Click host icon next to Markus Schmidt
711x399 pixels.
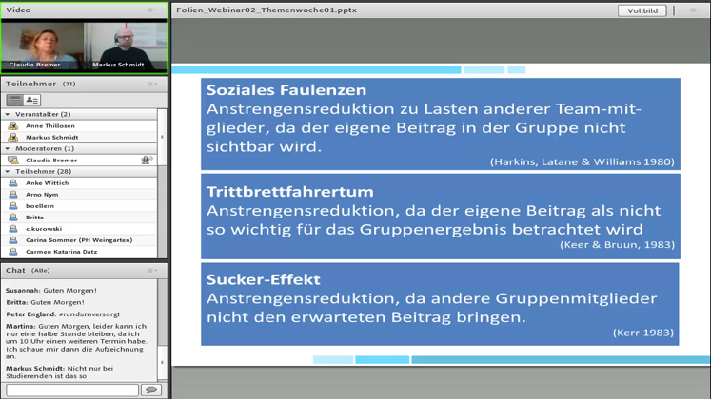coord(12,137)
